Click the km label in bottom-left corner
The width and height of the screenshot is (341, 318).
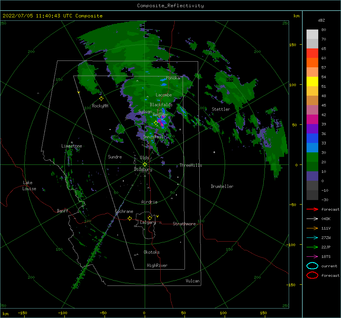[5, 314]
